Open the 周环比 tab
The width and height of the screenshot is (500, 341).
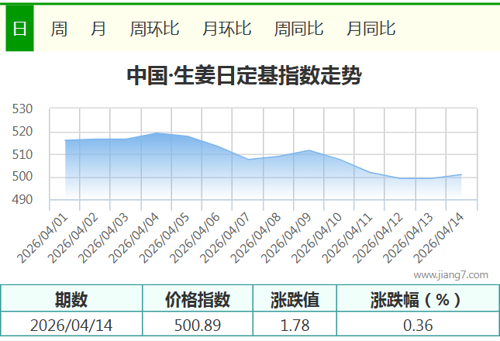(154, 29)
